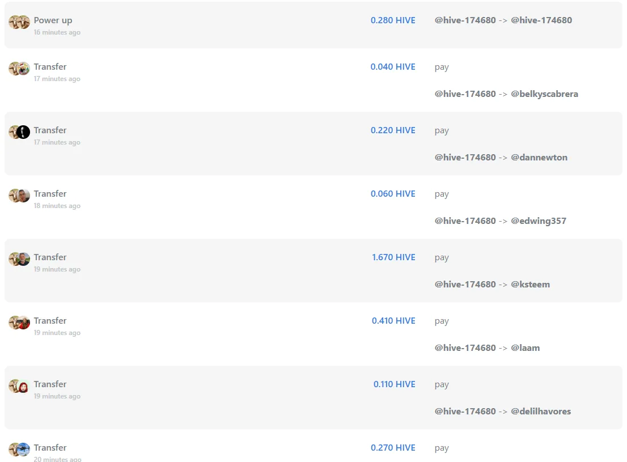Click the Power up avatar icon
The height and width of the screenshot is (462, 627).
tap(19, 22)
